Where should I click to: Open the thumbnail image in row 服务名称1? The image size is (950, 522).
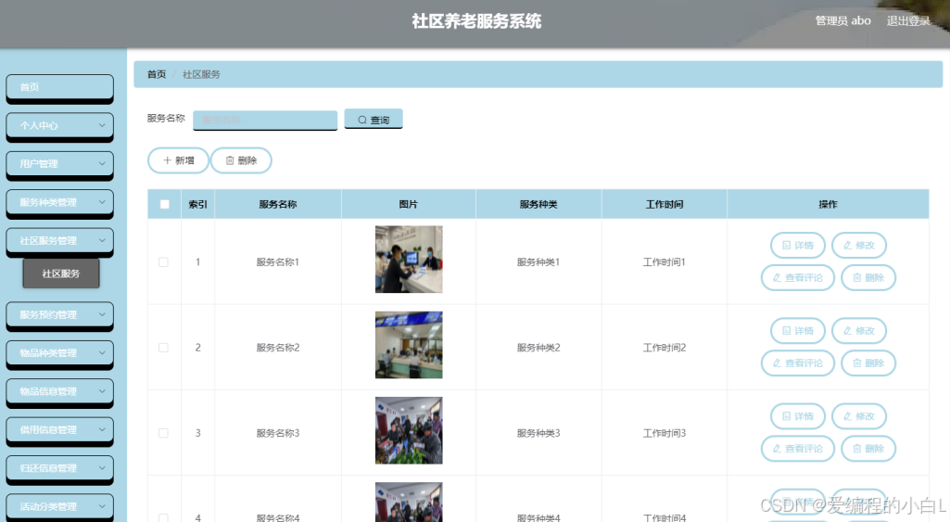[x=409, y=260]
